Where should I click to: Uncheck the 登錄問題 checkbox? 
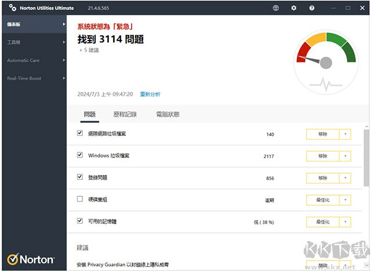[80, 177]
